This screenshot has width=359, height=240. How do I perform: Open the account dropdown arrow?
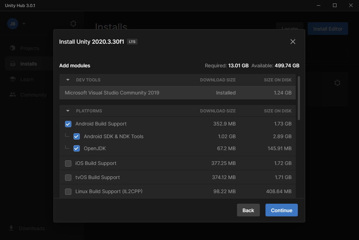coord(24,24)
